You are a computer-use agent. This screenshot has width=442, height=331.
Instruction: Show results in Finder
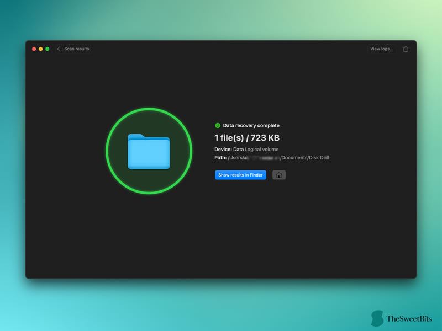point(240,175)
